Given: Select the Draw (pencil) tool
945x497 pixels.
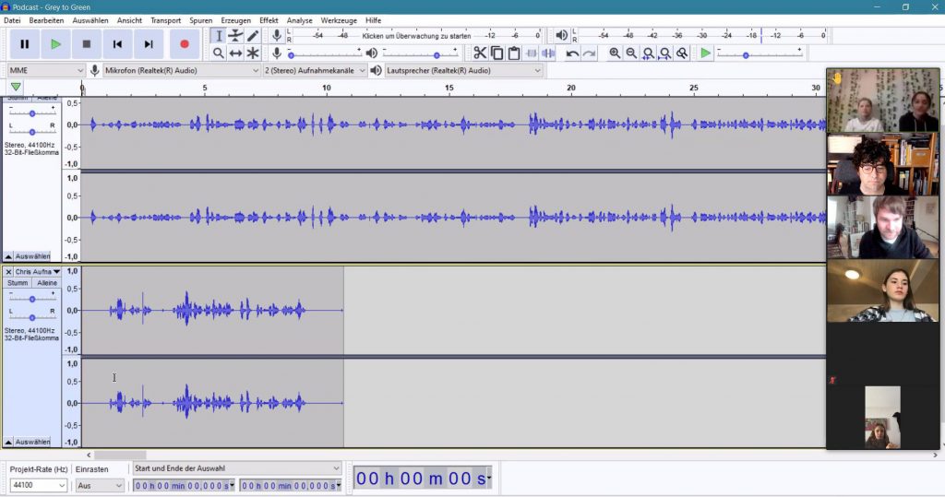Looking at the screenshot, I should pyautogui.click(x=253, y=35).
